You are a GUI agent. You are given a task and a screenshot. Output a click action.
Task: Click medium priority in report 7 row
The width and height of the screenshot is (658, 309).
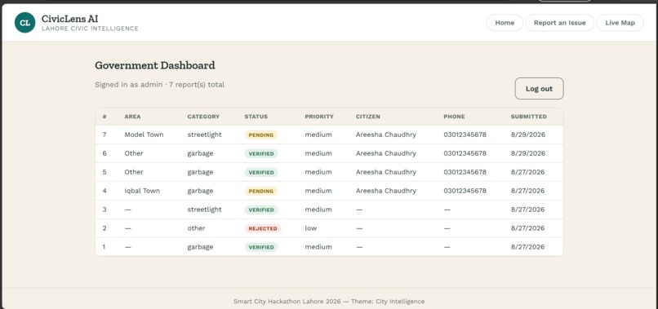pos(318,135)
